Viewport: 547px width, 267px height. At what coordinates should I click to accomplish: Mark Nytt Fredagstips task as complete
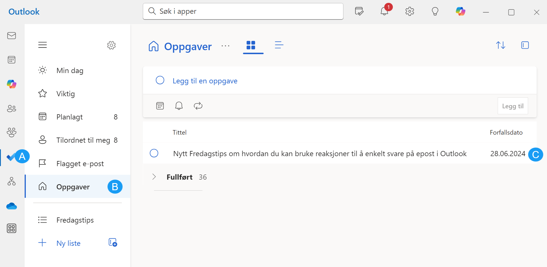[x=154, y=153]
